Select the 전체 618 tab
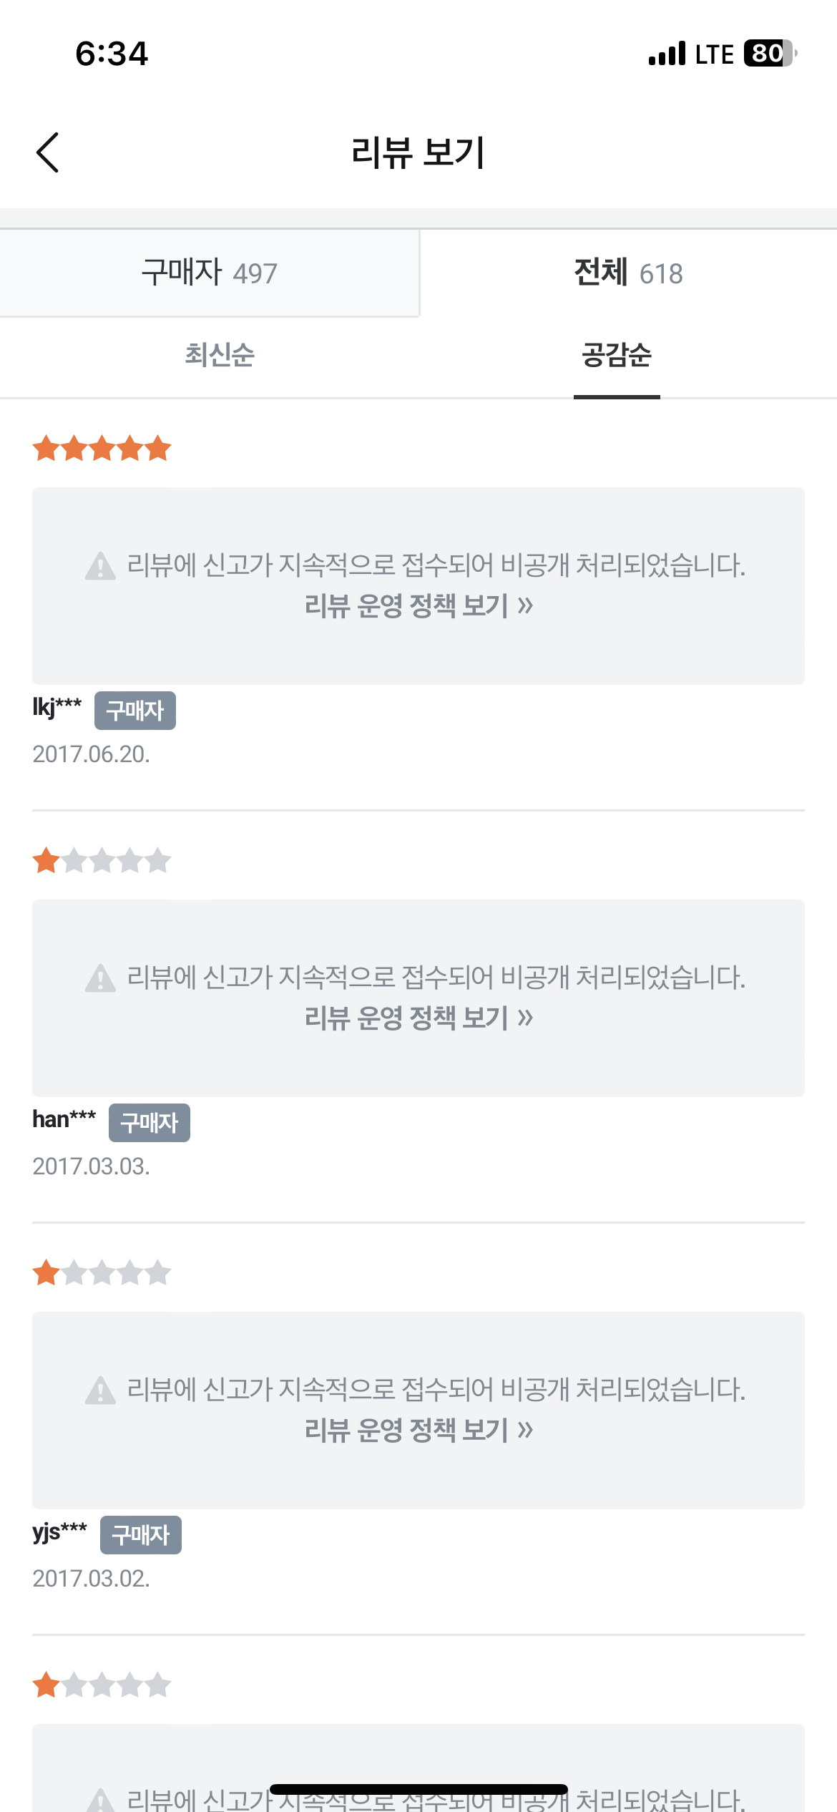 pos(628,273)
